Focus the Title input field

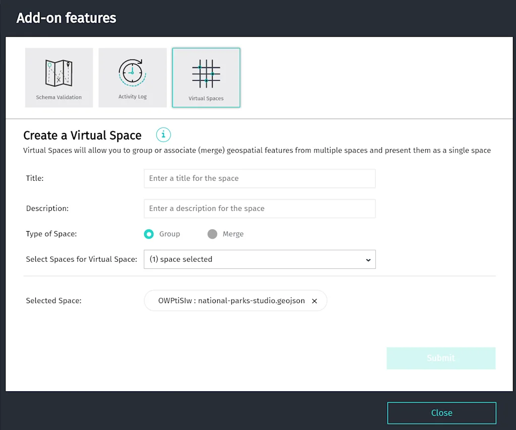260,179
